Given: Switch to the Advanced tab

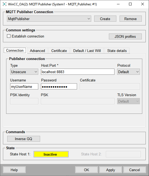Looking at the screenshot, I should coord(37,51).
